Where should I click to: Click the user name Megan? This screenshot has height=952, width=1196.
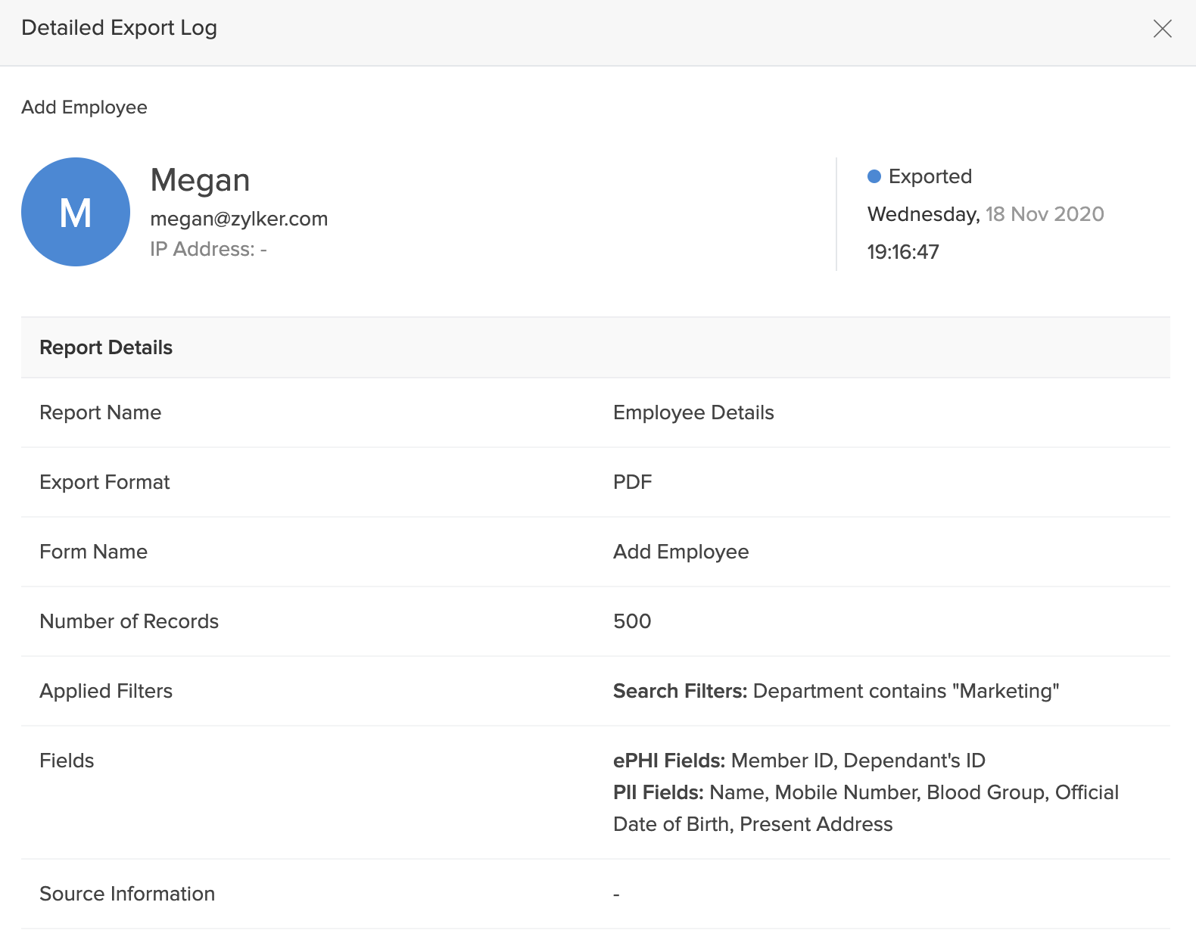coord(200,180)
